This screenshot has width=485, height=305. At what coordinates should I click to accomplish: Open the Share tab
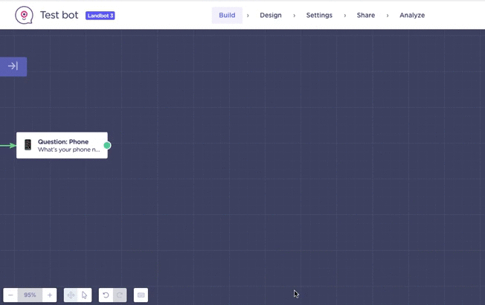point(365,15)
